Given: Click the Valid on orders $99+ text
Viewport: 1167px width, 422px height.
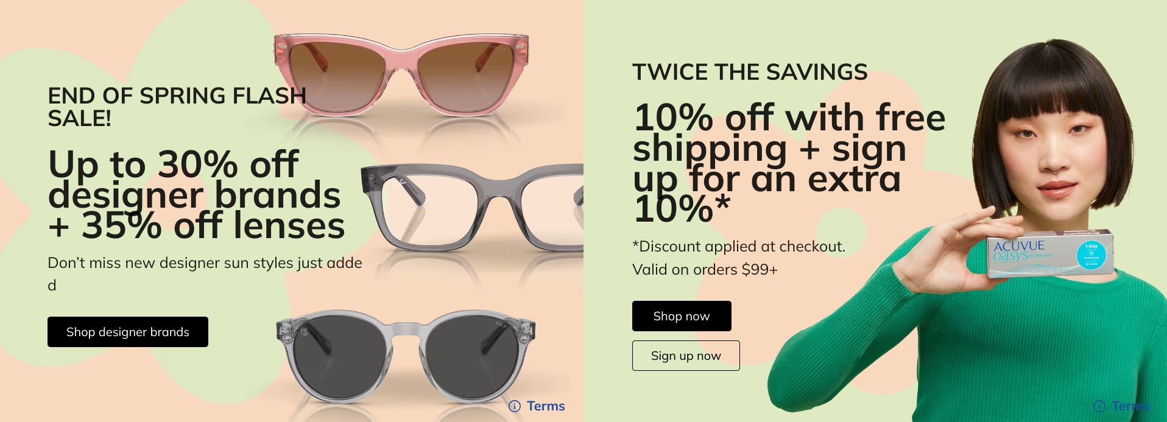Looking at the screenshot, I should (705, 270).
